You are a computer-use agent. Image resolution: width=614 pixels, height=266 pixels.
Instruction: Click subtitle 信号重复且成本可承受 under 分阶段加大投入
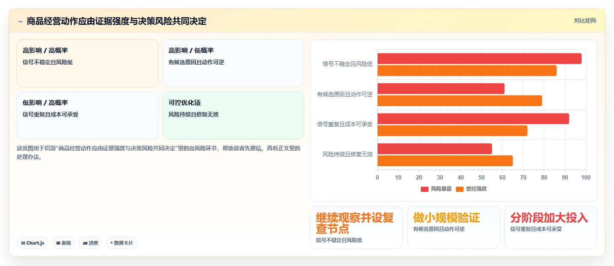pyautogui.click(x=536, y=229)
